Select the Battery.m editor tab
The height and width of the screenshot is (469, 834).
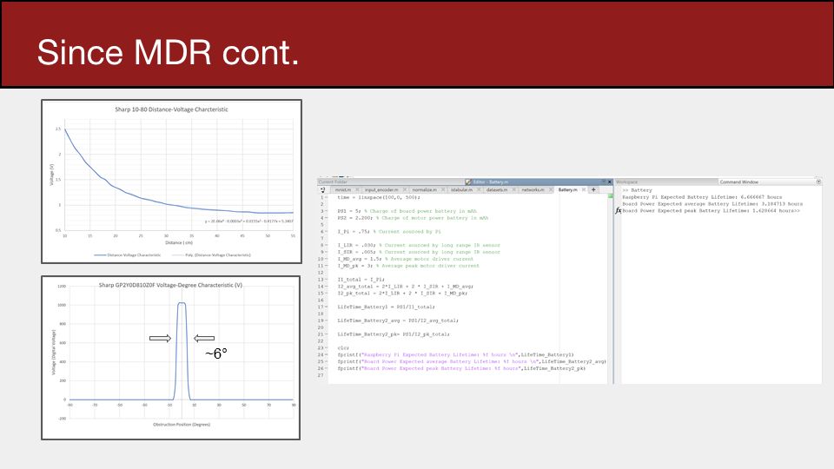point(567,190)
